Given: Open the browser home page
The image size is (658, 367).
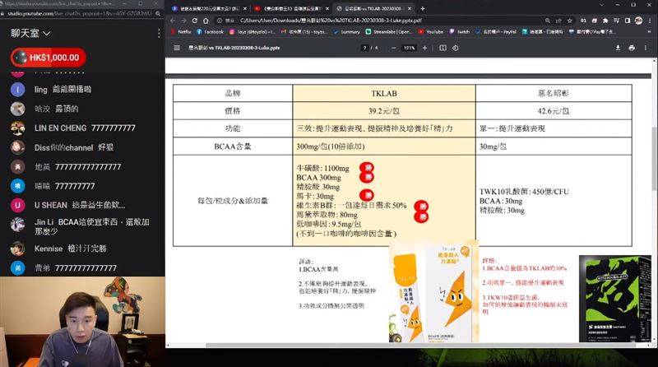Looking at the screenshot, I should click(206, 20).
